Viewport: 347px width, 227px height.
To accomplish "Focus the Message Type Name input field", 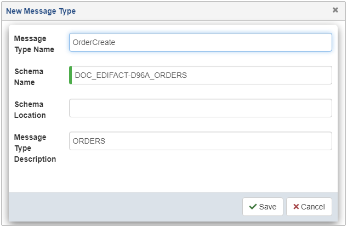I will [201, 42].
